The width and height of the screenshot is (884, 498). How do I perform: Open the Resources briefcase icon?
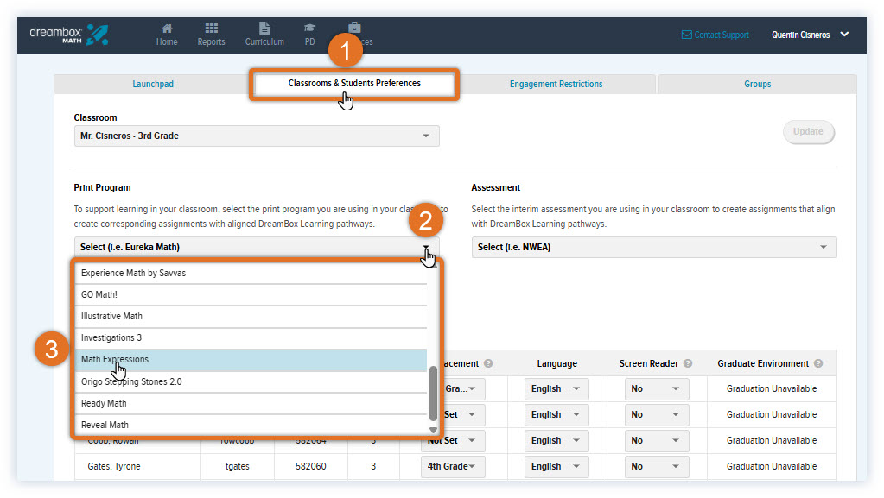click(x=354, y=28)
